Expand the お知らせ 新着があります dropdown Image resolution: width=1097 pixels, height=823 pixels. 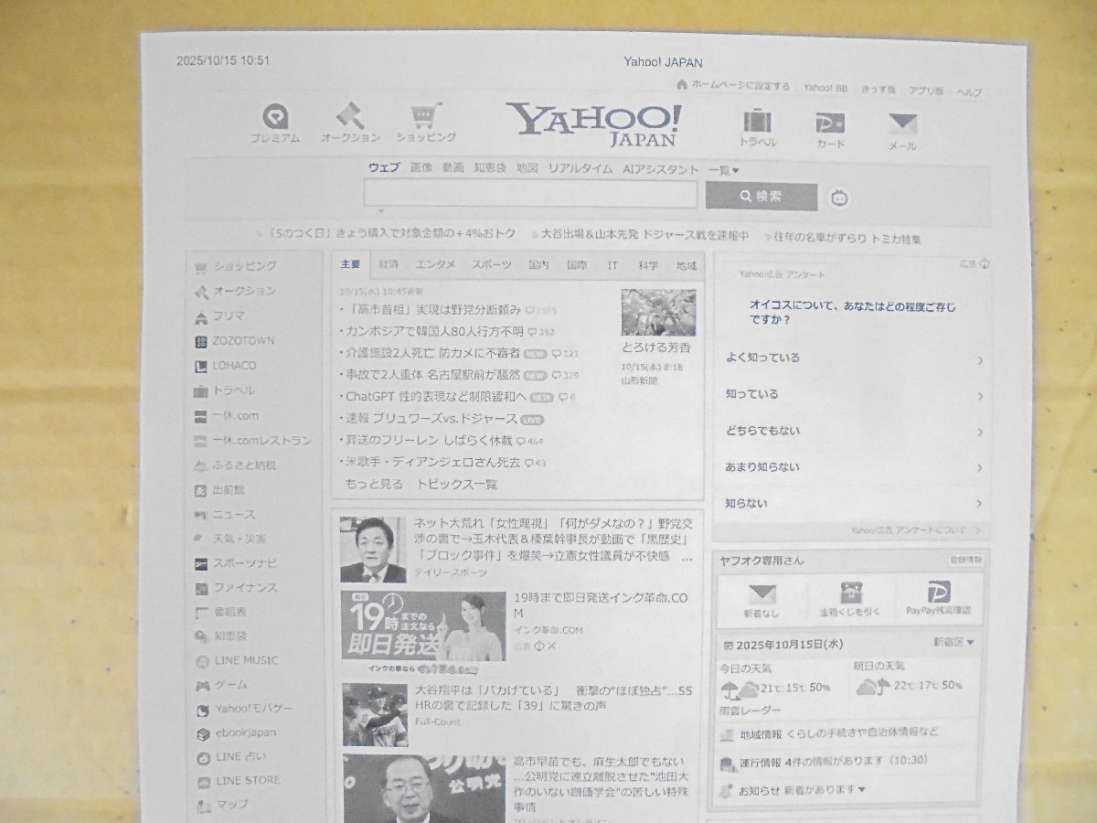(803, 788)
